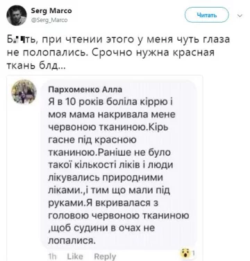This screenshot has width=250, height=261.
Task: Open the Пархоменко Алла commenter name
Action: (x=85, y=89)
